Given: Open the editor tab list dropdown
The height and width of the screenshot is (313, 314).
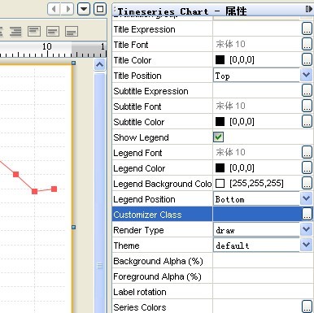Looking at the screenshot, I should (x=84, y=9).
